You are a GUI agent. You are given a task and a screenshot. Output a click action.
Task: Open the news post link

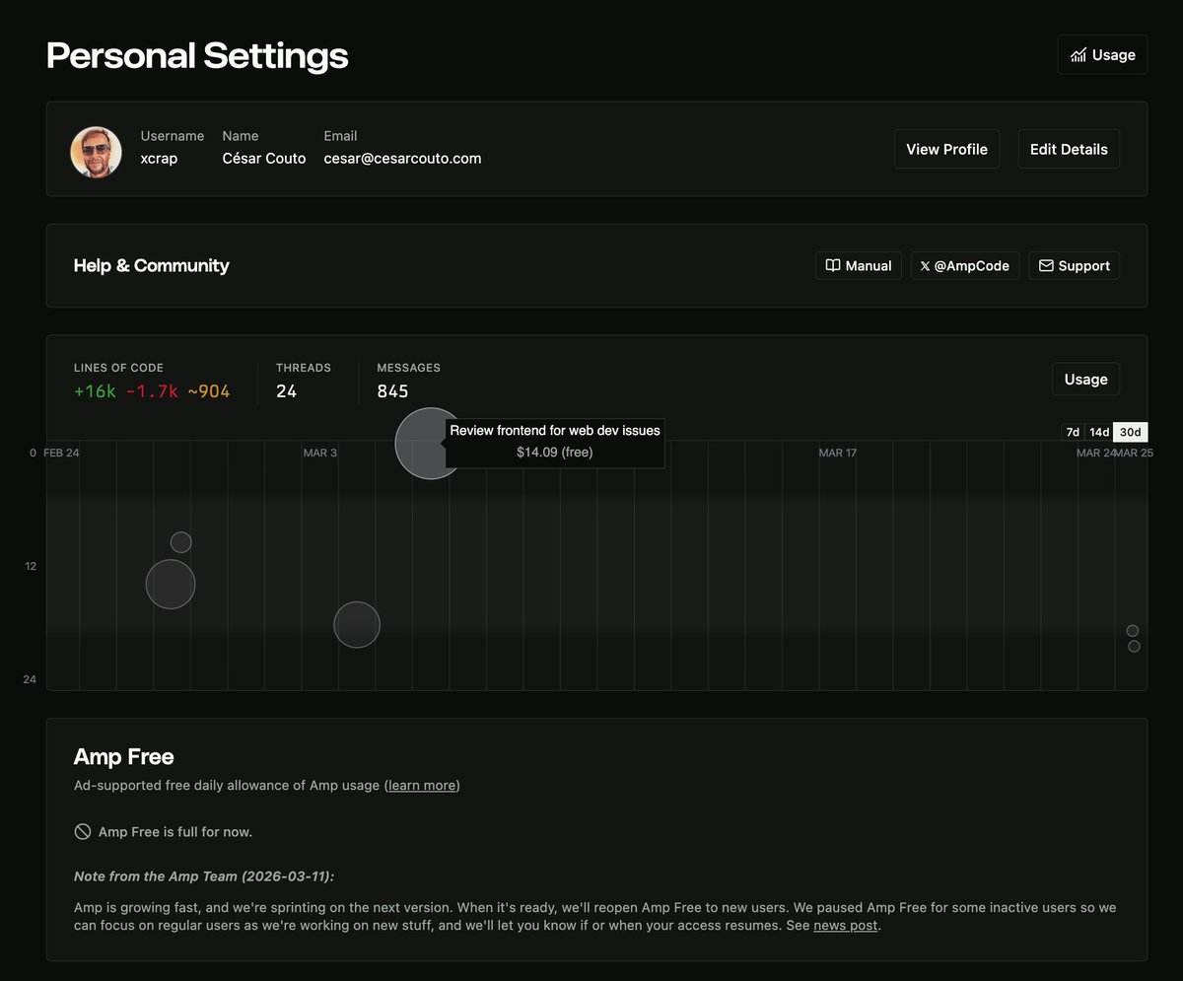[845, 926]
